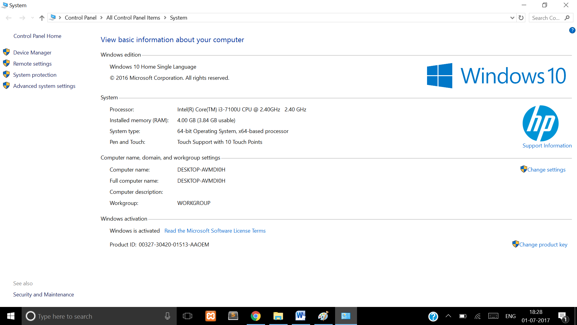Open recent locations dropdown arrow

[x=32, y=18]
